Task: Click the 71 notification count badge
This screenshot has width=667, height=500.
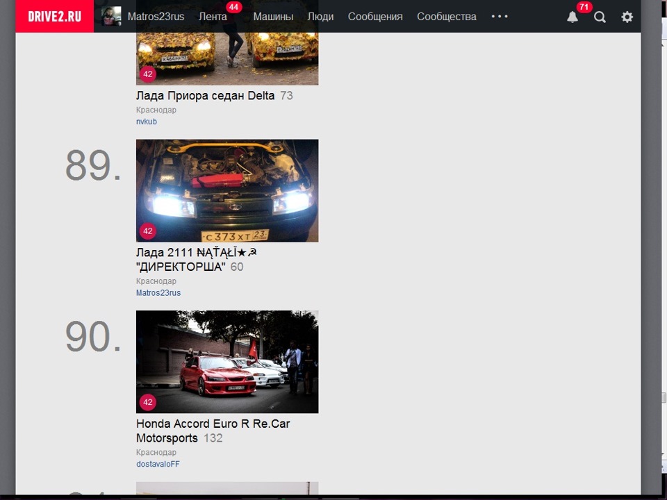Action: [x=584, y=7]
